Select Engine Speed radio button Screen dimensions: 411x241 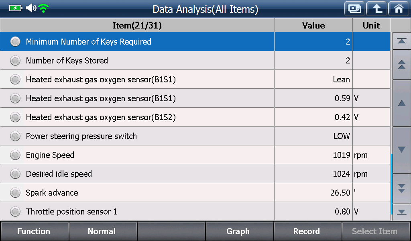[15, 155]
